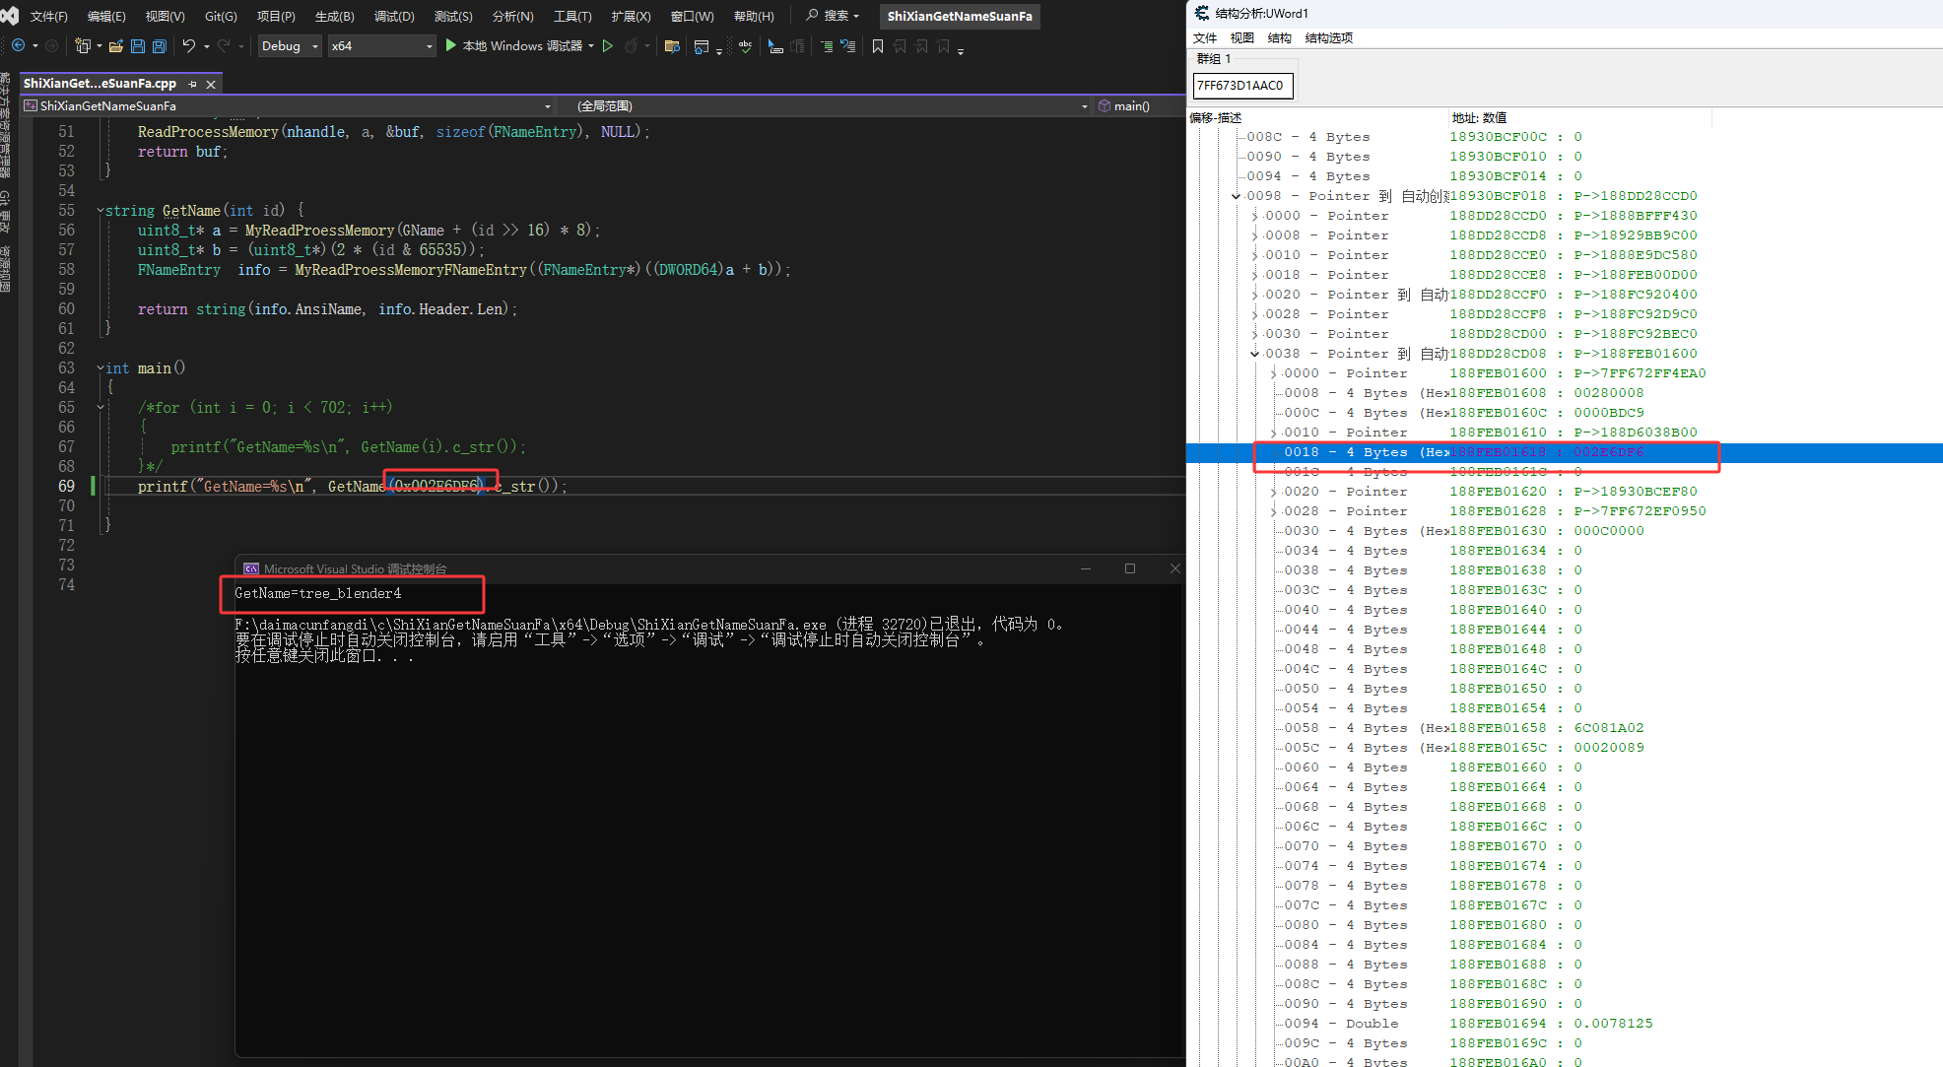Click the navigate backward arrow icon
Viewport: 1943px width, 1067px height.
pyautogui.click(x=18, y=46)
